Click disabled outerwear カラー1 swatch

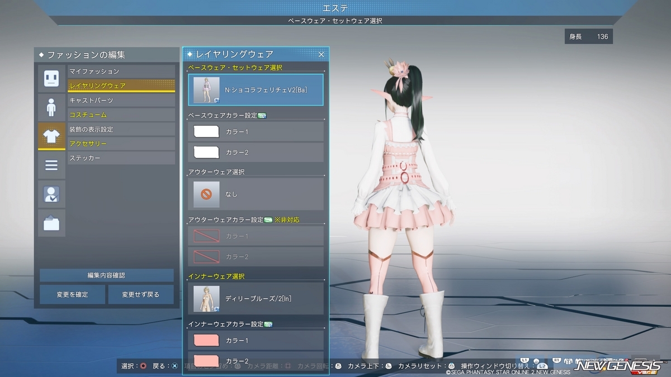click(206, 236)
